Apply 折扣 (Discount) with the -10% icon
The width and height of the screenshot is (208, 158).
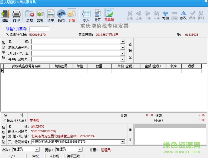[x=61, y=14]
